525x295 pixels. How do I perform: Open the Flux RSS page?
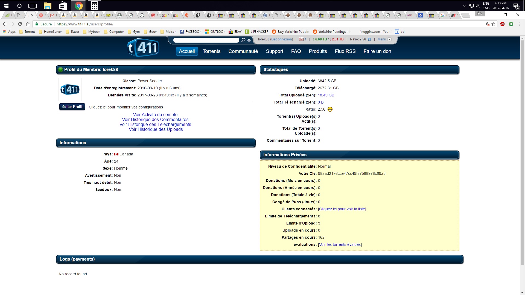tap(345, 51)
